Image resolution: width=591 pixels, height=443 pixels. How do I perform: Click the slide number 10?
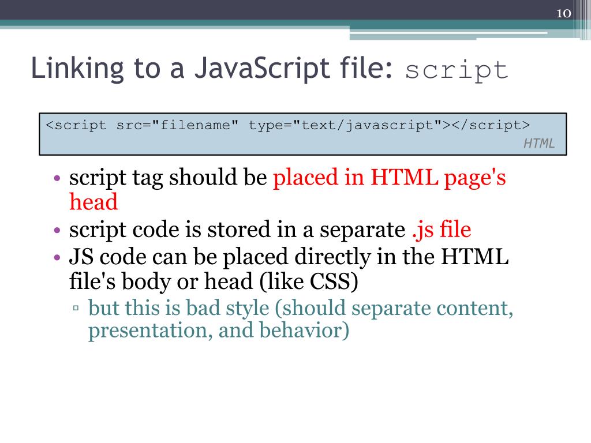pos(563,14)
